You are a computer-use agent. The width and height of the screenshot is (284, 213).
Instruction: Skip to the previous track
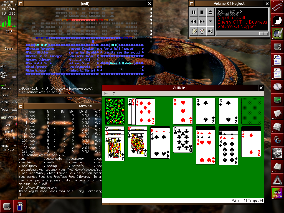(x=194, y=21)
